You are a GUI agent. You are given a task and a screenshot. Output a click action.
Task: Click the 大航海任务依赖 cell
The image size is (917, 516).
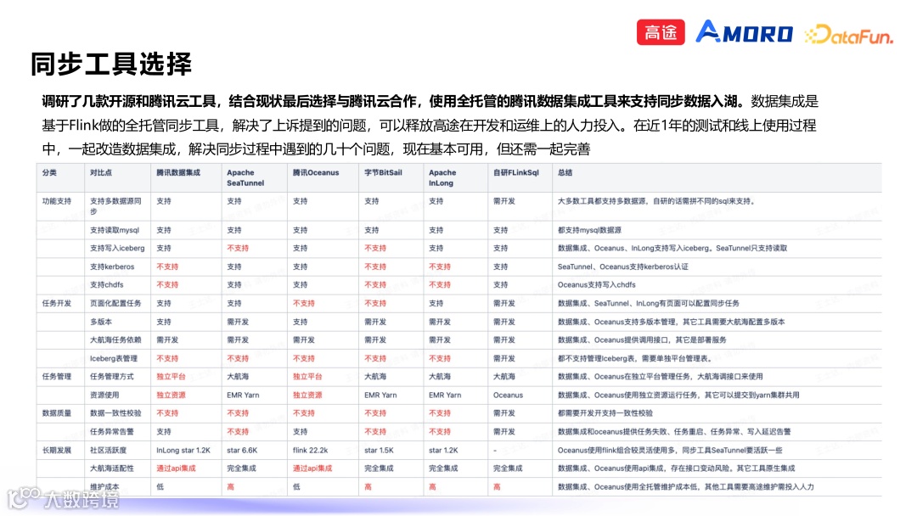click(x=115, y=339)
